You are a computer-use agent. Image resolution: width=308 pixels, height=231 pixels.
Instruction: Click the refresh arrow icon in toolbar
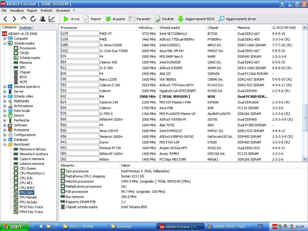(33, 19)
